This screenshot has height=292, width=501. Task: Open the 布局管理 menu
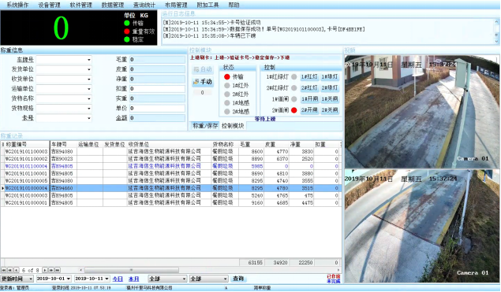pos(176,5)
